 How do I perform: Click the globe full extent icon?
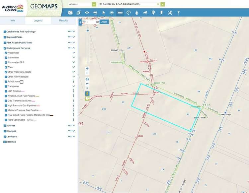87,79
